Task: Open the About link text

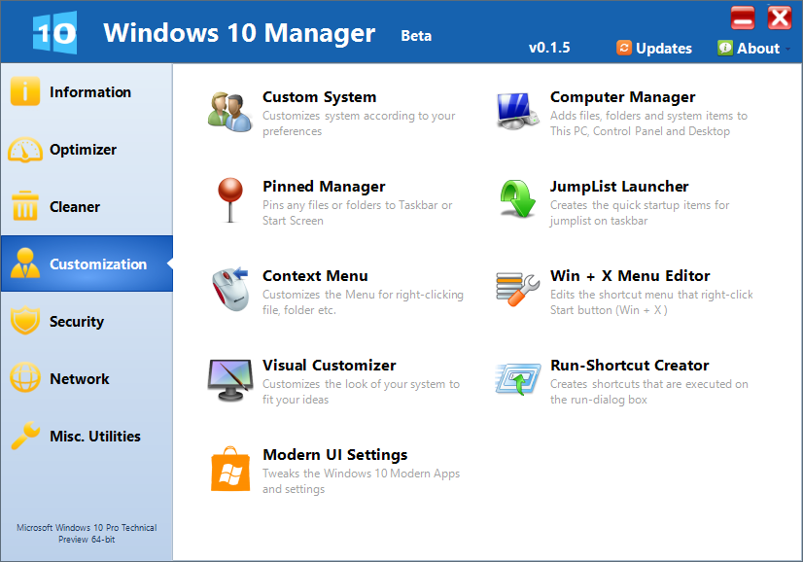Action: click(x=758, y=49)
